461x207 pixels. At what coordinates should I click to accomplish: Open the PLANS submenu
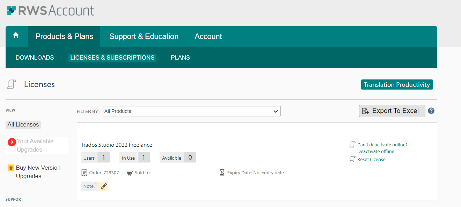pos(180,58)
